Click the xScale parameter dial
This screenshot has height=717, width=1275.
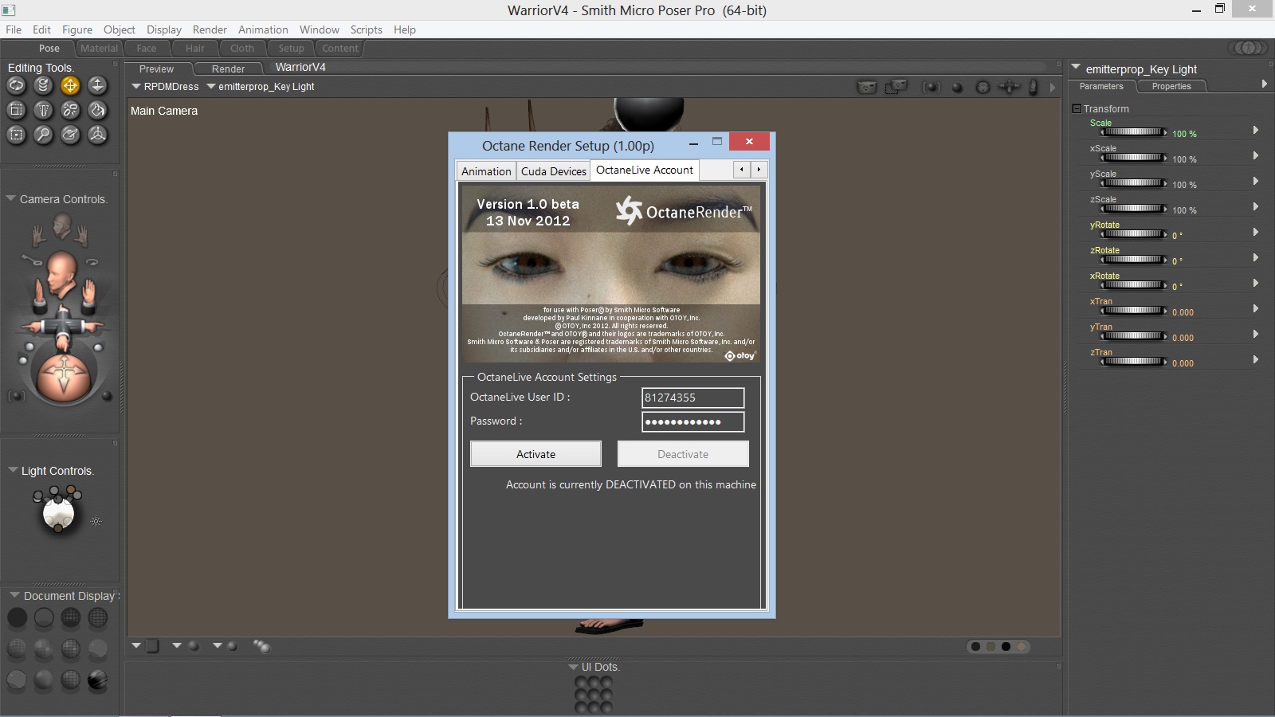pos(1133,158)
